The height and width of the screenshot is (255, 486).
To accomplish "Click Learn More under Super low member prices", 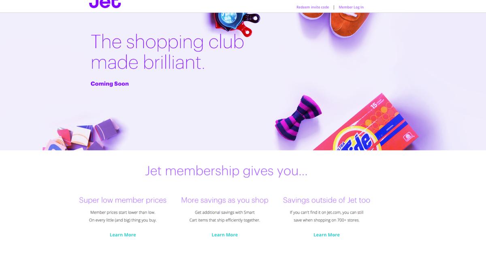I will [x=123, y=235].
